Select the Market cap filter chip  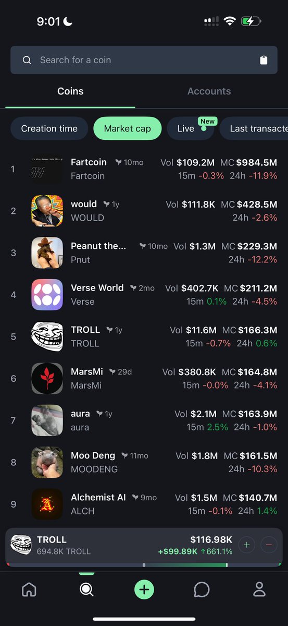pos(128,128)
